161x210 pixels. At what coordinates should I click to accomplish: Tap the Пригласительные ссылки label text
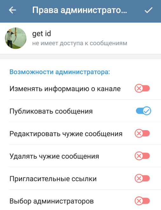click(53, 179)
